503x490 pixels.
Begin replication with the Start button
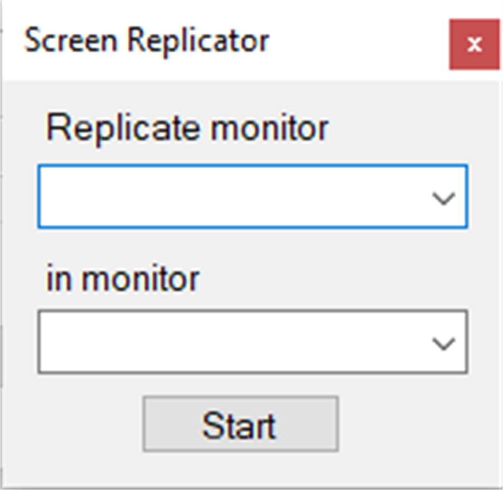(240, 424)
